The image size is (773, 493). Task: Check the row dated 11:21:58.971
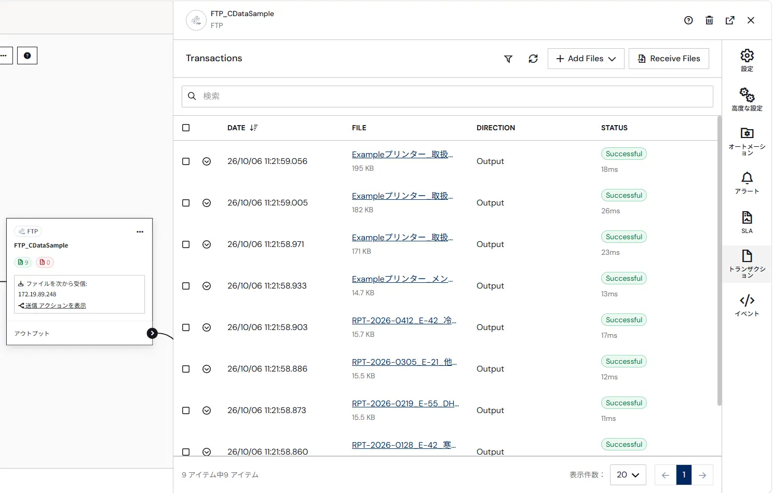pos(186,244)
